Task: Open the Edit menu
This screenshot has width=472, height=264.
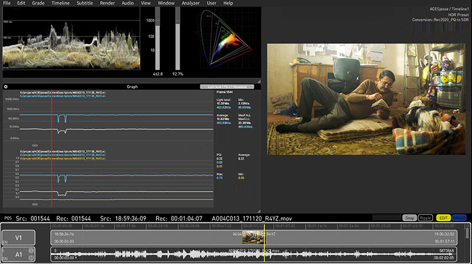Action: (21, 3)
